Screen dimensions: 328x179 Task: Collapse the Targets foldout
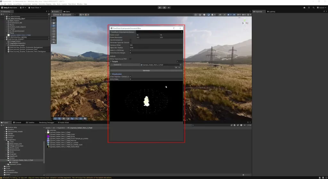(x=111, y=61)
